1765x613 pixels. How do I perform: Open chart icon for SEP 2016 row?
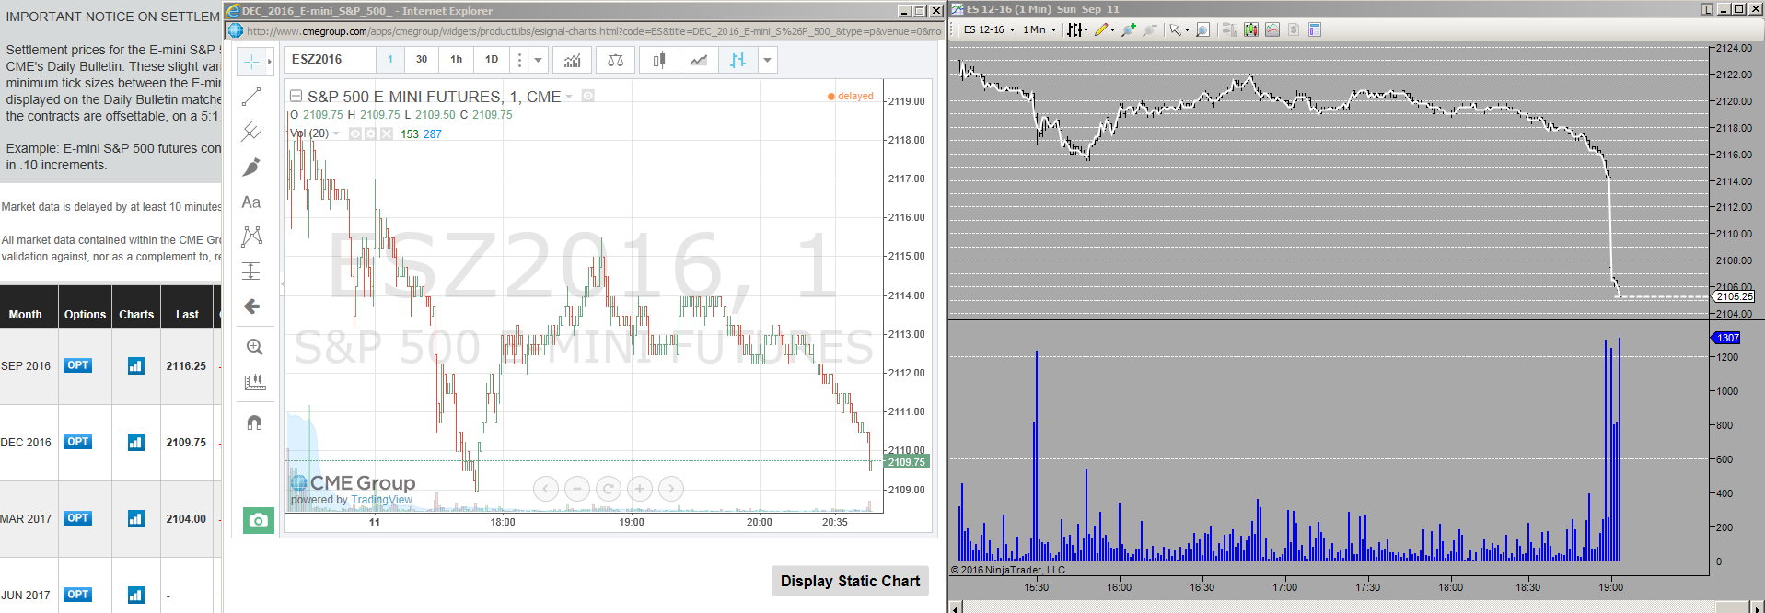tap(136, 365)
